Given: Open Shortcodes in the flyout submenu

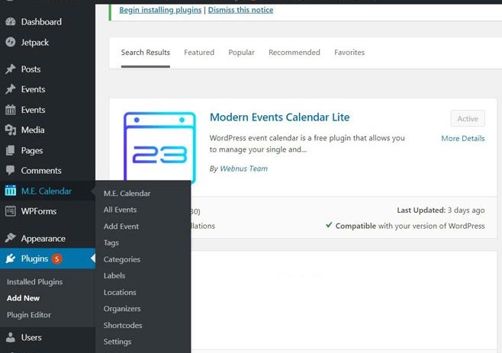Looking at the screenshot, I should (123, 325).
